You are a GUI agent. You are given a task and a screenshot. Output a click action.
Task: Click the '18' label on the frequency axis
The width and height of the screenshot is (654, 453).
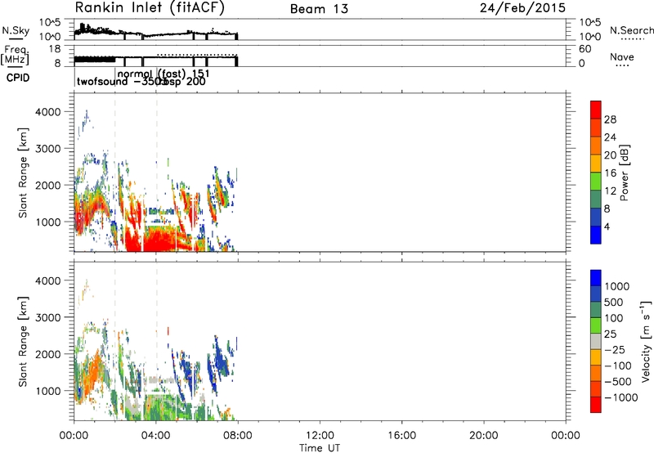tap(55, 49)
